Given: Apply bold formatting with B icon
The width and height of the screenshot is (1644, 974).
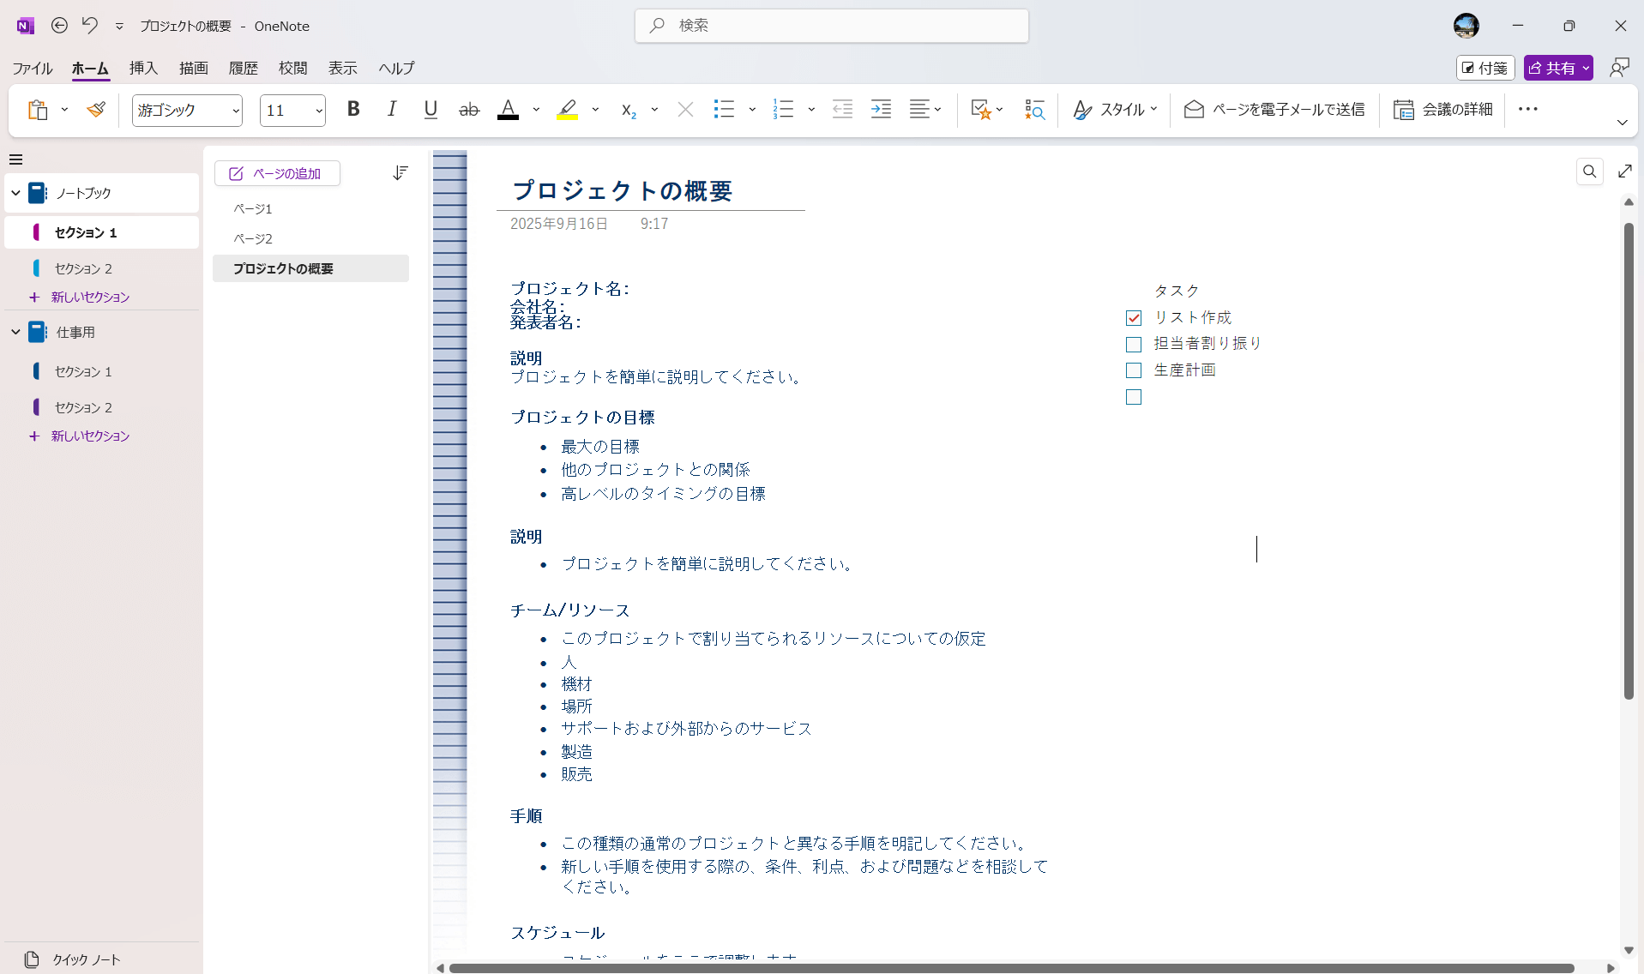Looking at the screenshot, I should click(x=353, y=110).
